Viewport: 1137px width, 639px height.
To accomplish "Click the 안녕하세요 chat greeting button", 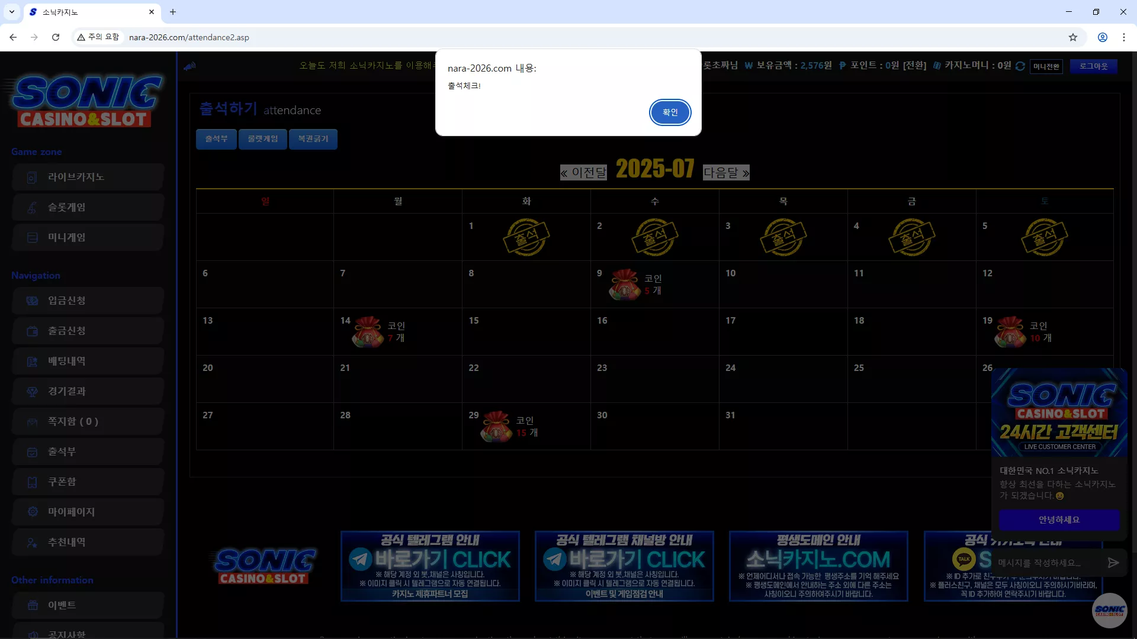I will point(1059,520).
